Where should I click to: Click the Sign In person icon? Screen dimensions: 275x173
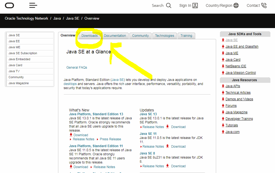coord(195,6)
